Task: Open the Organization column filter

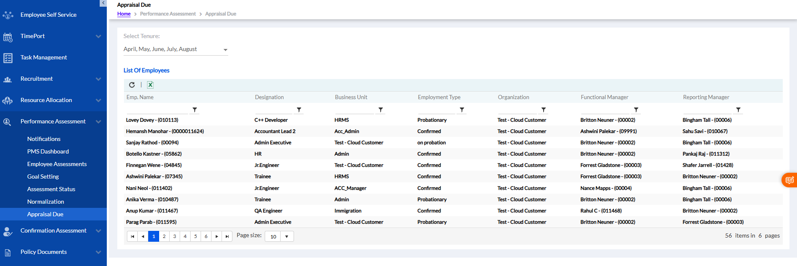Action: pyautogui.click(x=544, y=110)
